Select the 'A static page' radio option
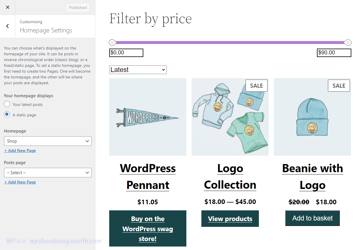The height and width of the screenshot is (250, 360). tap(7, 115)
